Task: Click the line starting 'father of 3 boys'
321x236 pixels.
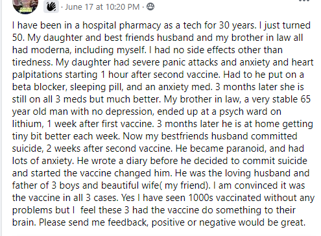Action: 158,185
